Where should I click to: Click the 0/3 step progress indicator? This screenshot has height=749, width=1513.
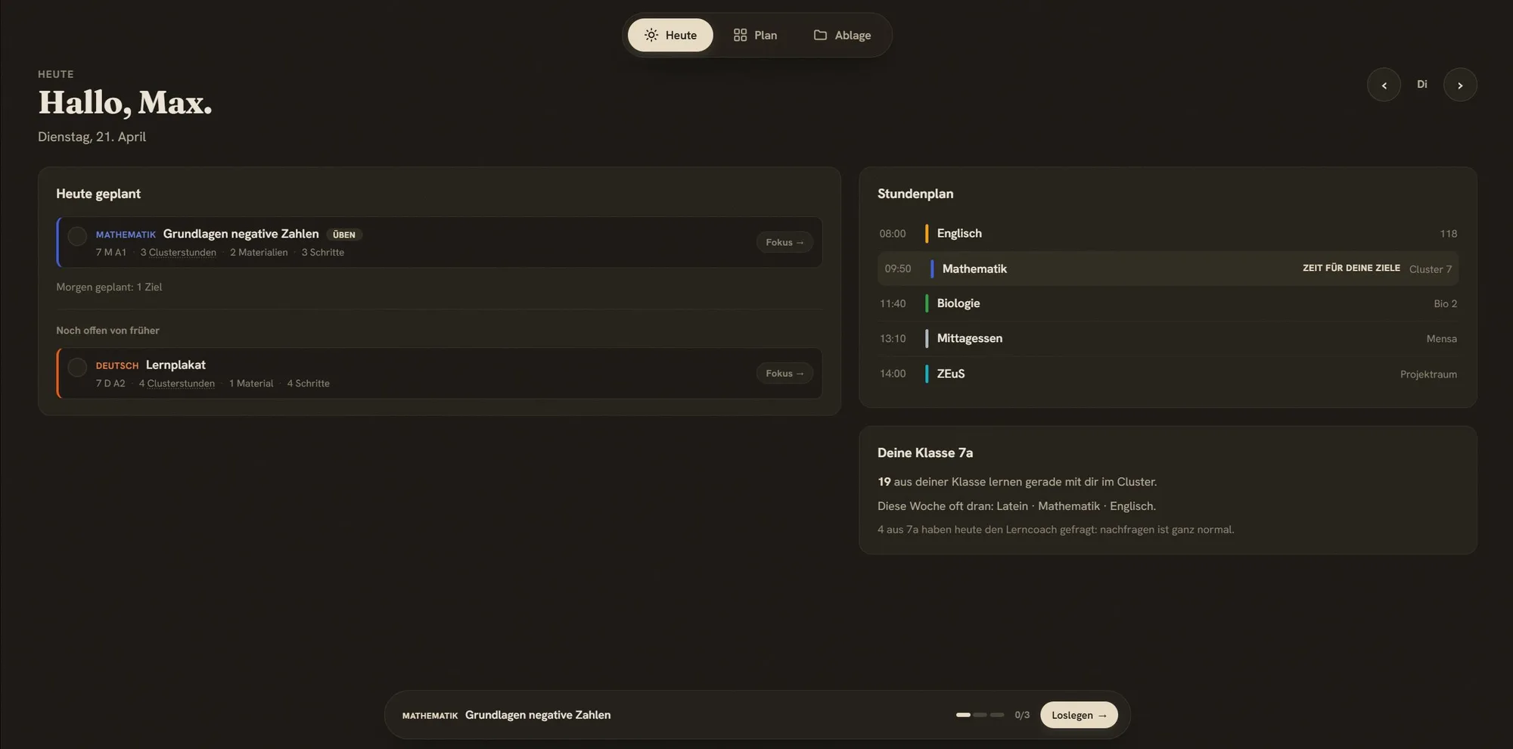click(1022, 715)
